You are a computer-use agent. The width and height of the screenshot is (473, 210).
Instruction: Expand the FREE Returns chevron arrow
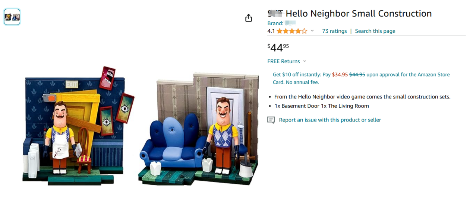pos(305,61)
